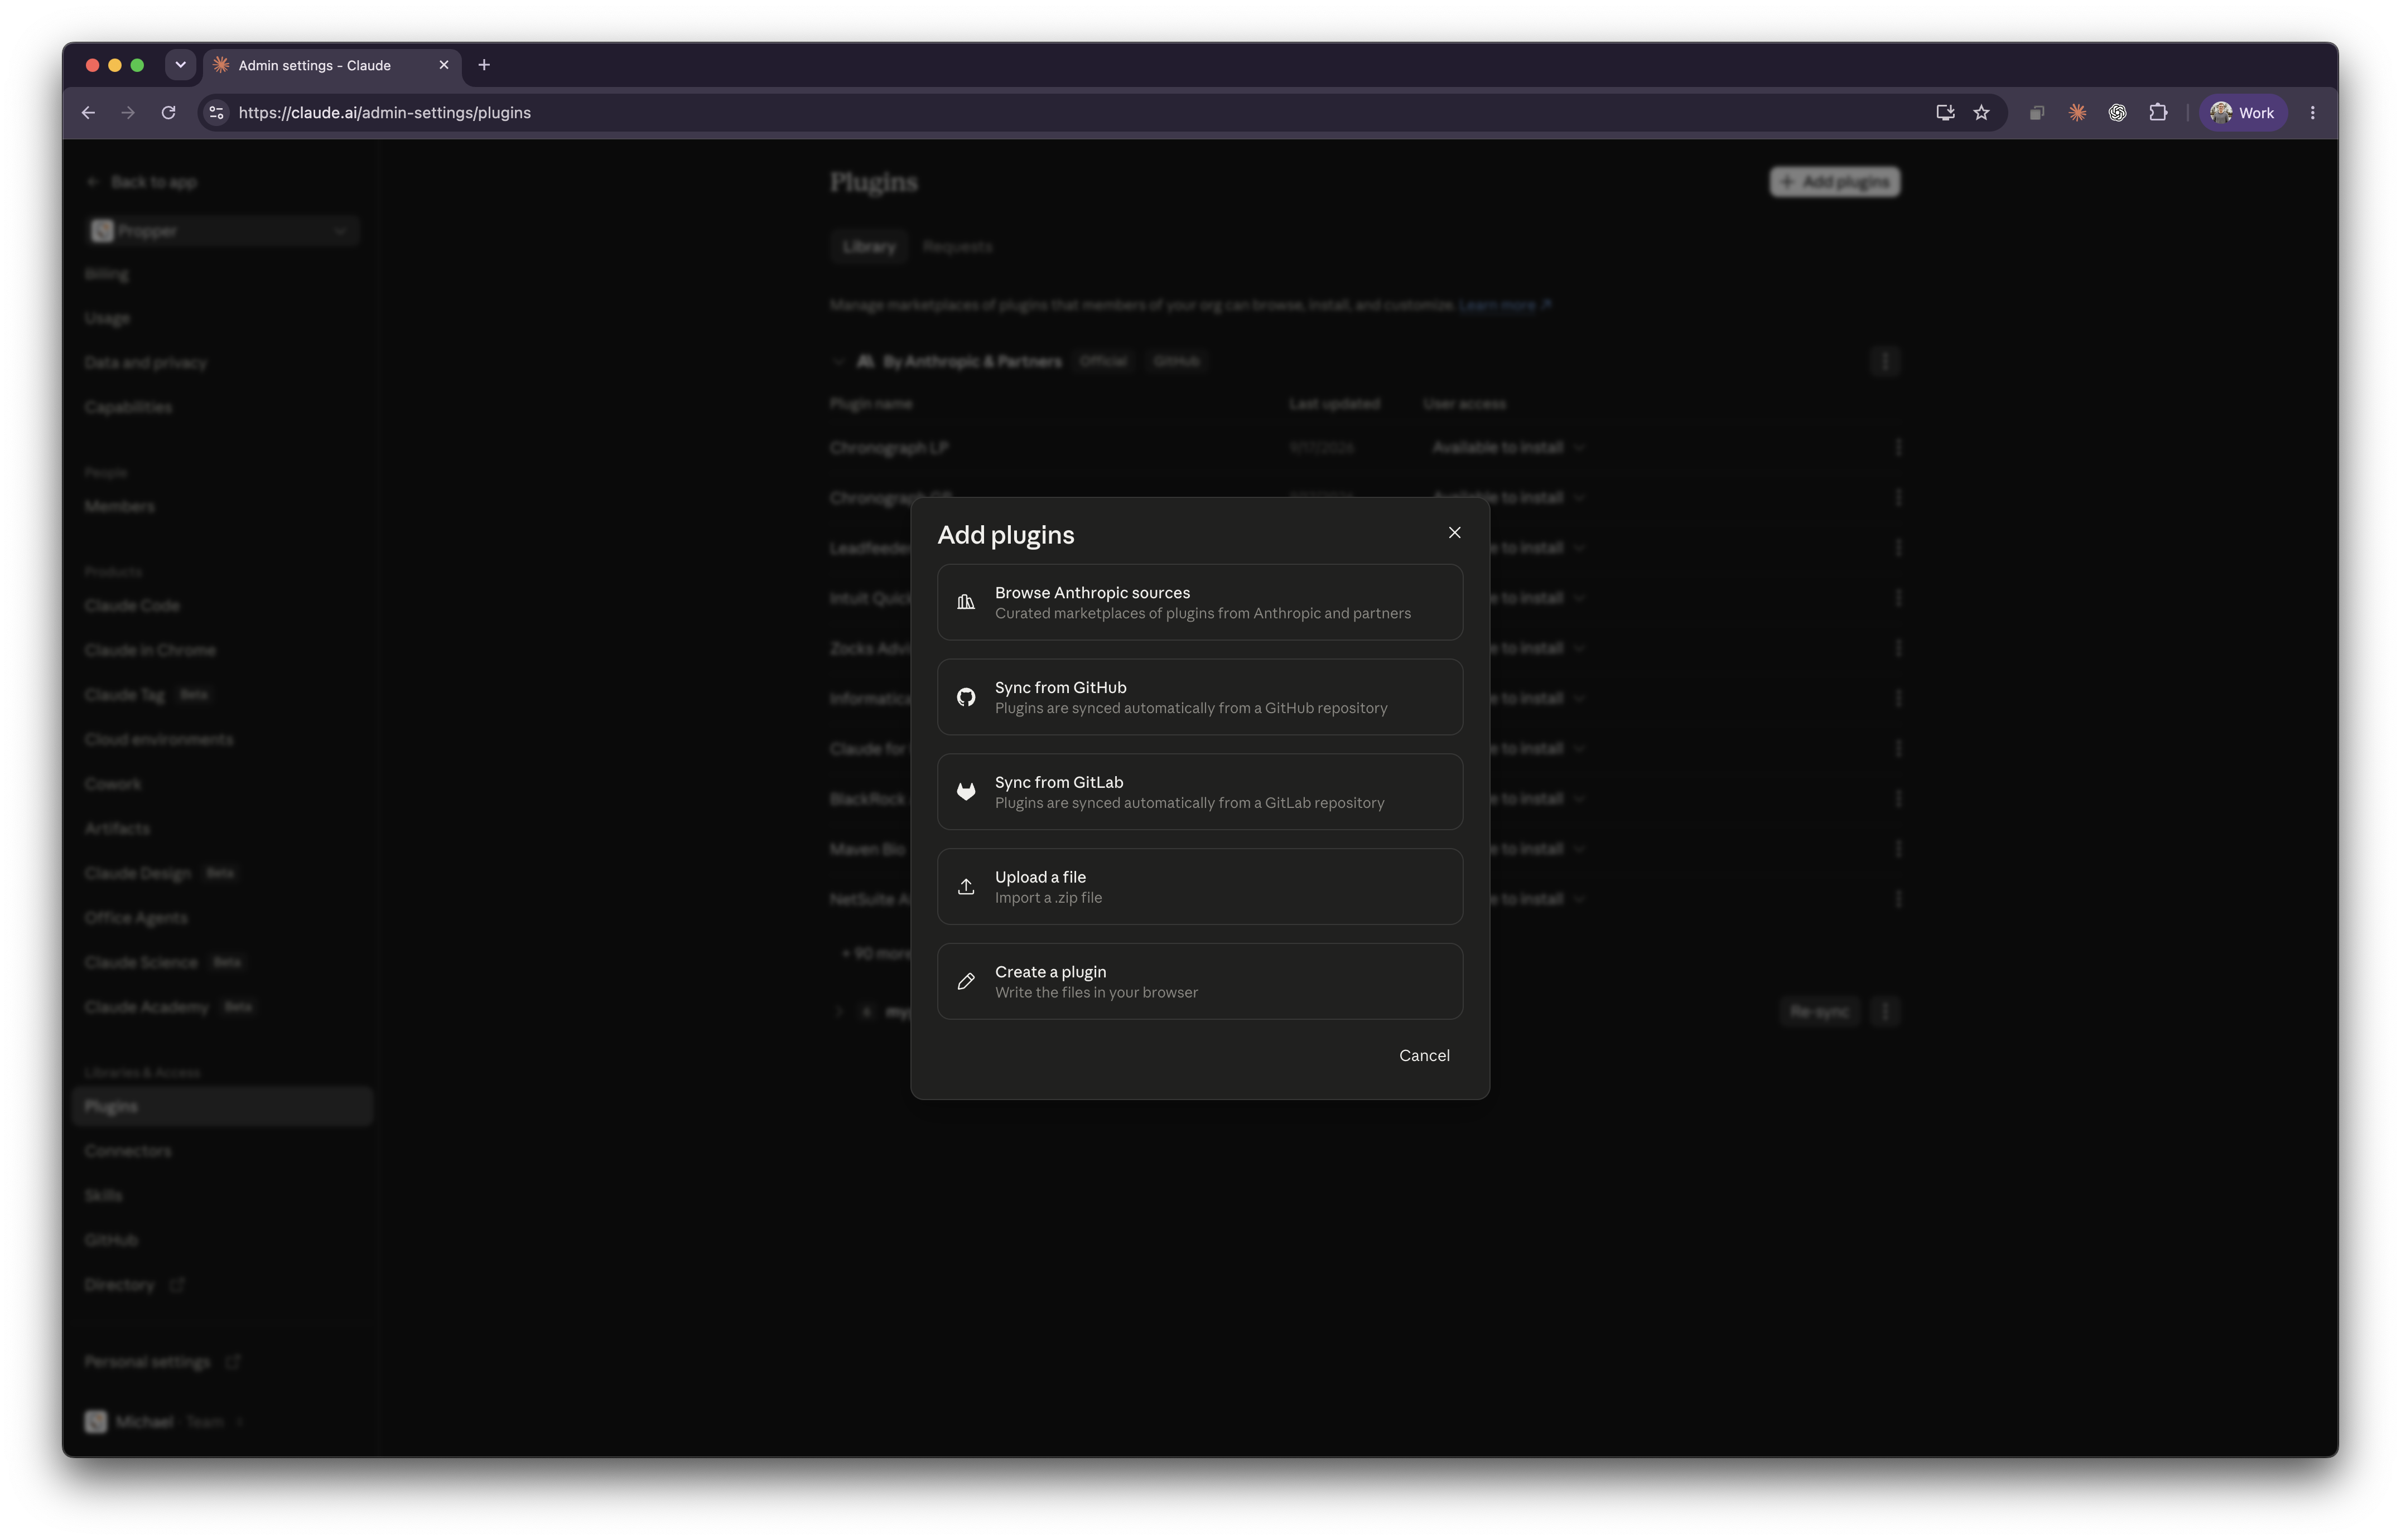This screenshot has height=1540, width=2401.
Task: Open the Plugins sidebar item
Action: click(x=222, y=1107)
